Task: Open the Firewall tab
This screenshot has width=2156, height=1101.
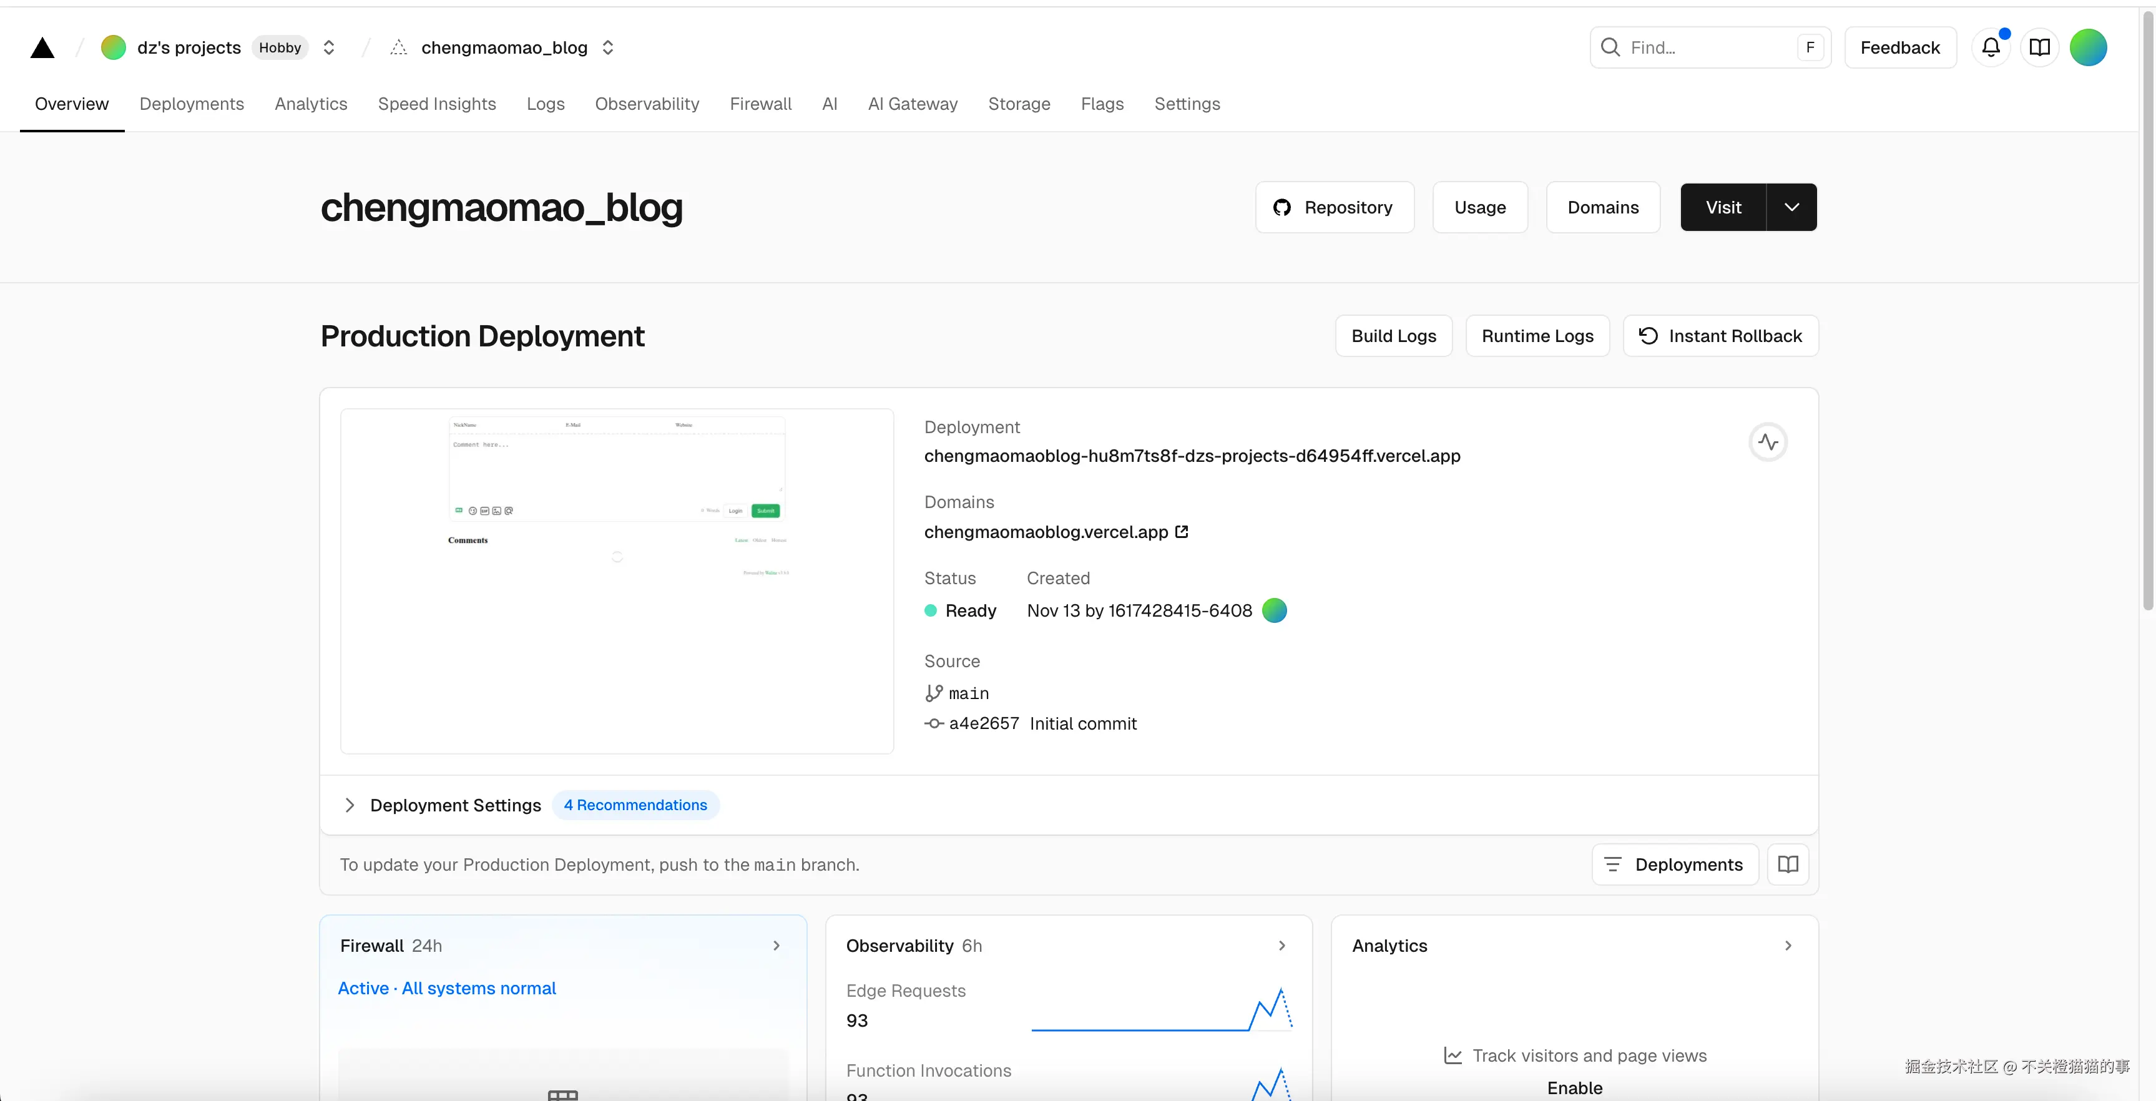Action: click(761, 104)
